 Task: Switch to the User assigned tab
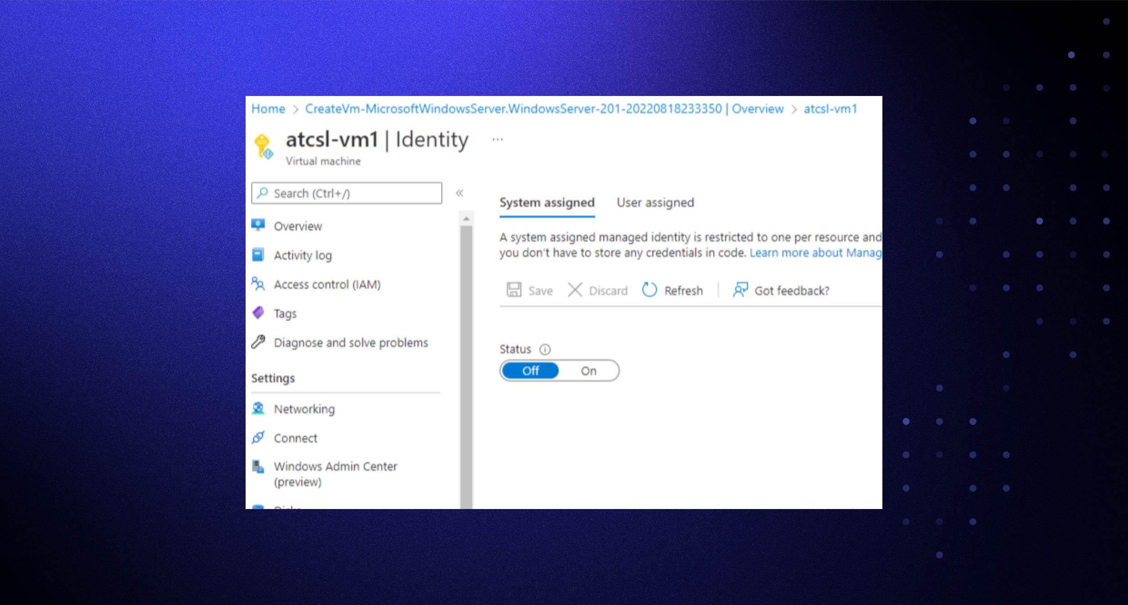[655, 202]
